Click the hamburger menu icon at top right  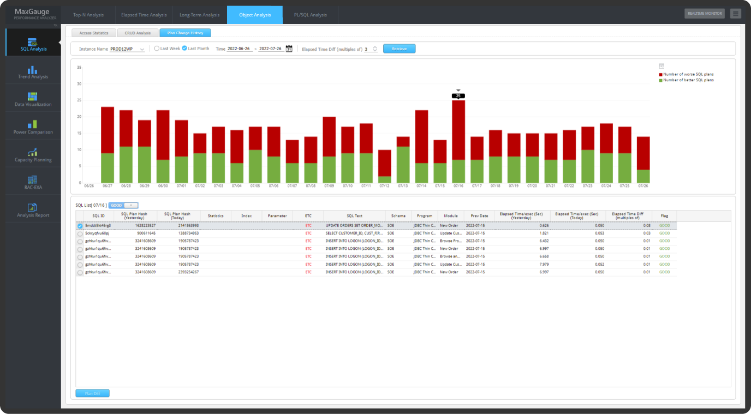coord(735,14)
